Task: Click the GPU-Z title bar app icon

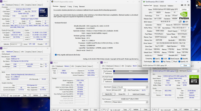Action: 144,2
